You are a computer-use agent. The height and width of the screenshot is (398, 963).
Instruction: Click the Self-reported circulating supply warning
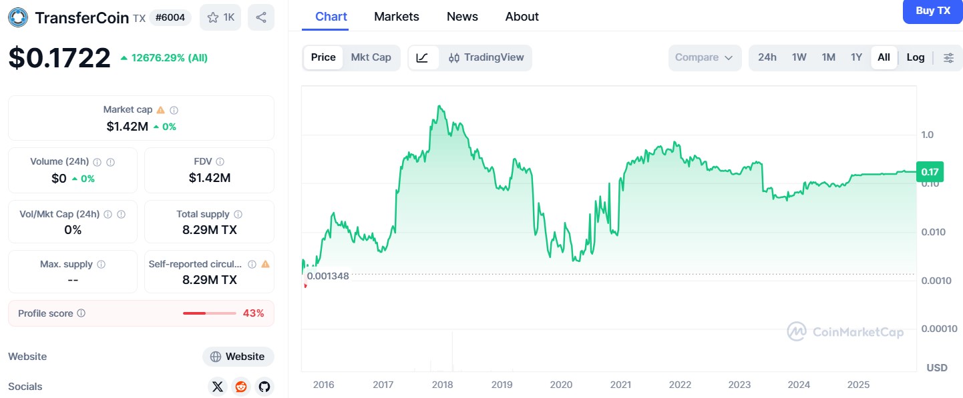pyautogui.click(x=266, y=263)
